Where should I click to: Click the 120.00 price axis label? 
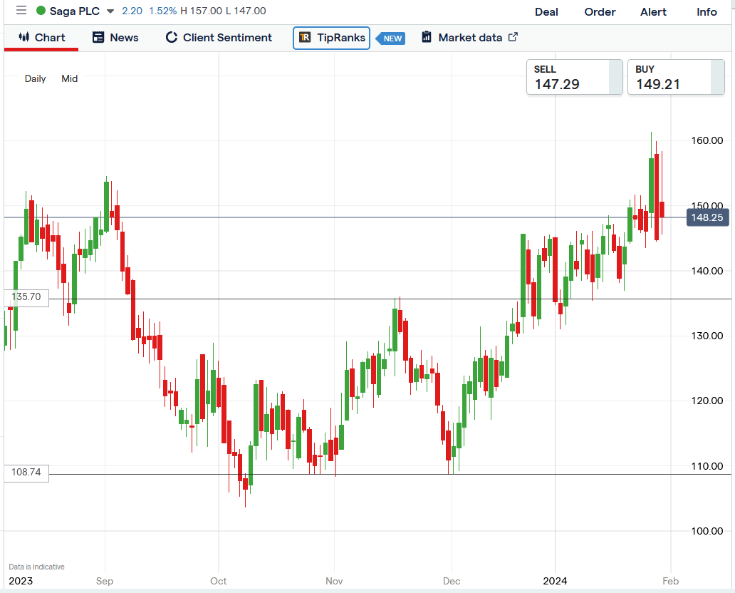point(707,401)
